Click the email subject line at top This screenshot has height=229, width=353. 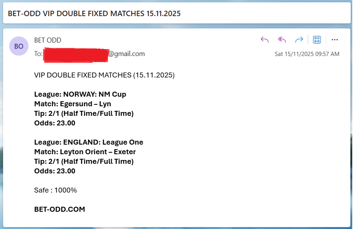[94, 13]
